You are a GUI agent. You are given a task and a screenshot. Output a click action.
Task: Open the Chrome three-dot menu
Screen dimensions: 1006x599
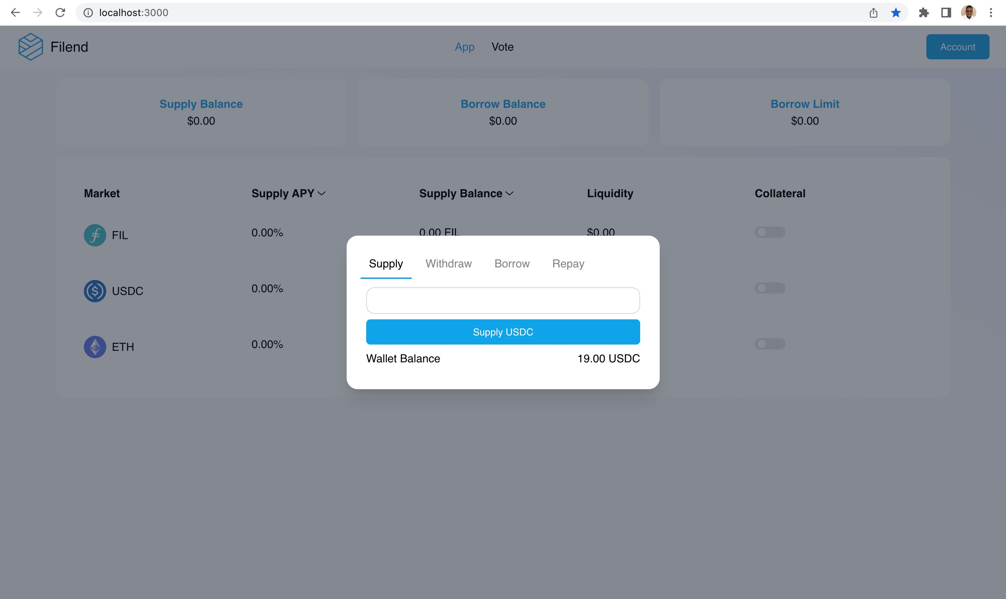tap(991, 13)
